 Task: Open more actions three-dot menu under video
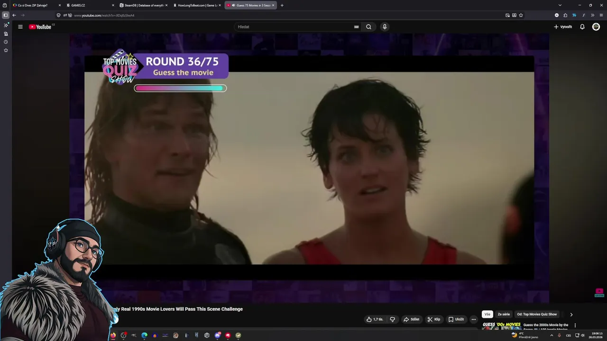pyautogui.click(x=473, y=319)
